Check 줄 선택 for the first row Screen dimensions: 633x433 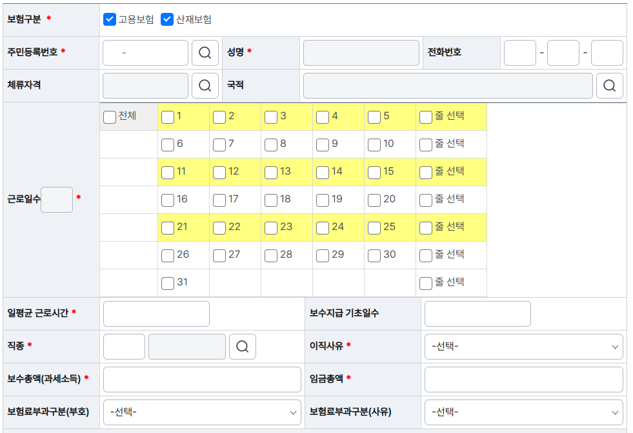pos(426,117)
